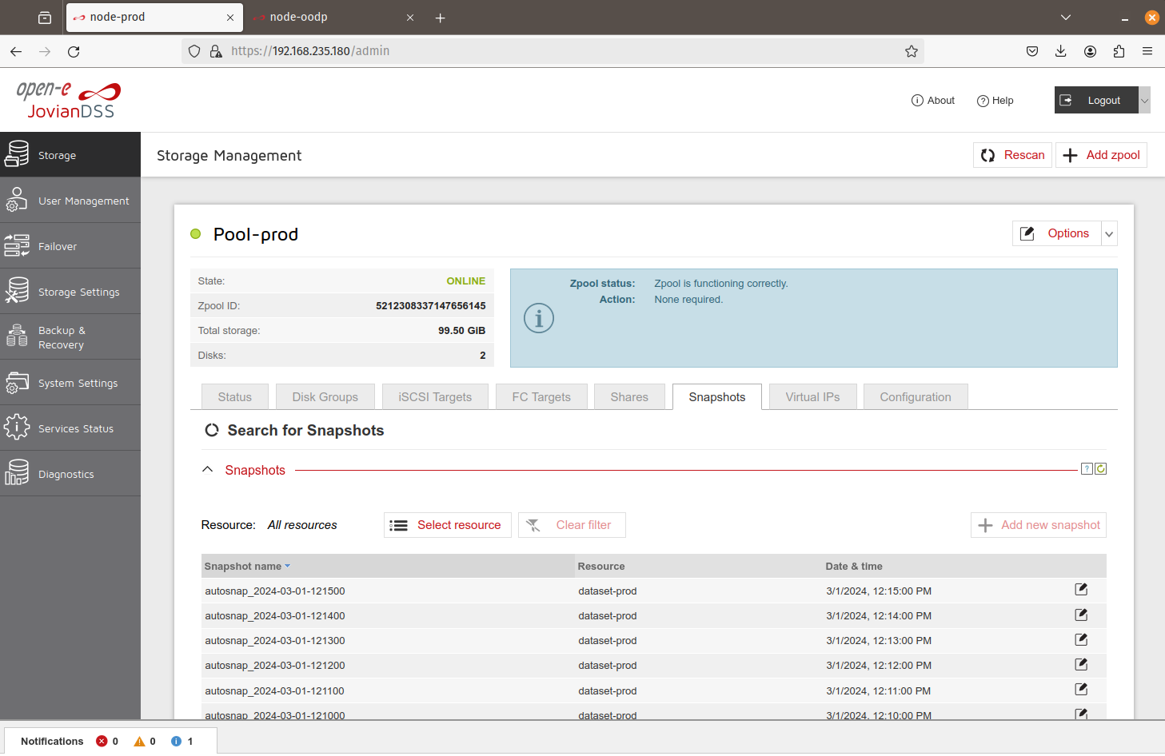Open Storage in the sidebar
This screenshot has height=756, width=1165.
coord(70,155)
